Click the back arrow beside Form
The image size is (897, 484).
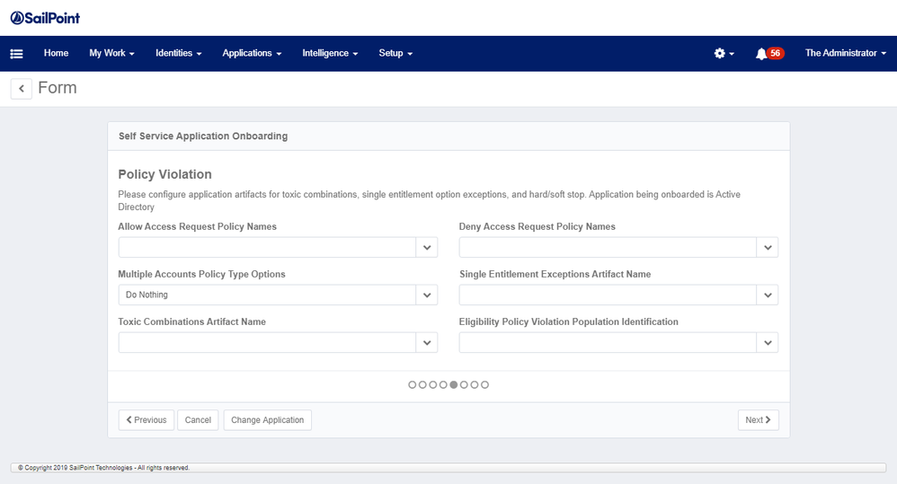click(x=21, y=88)
